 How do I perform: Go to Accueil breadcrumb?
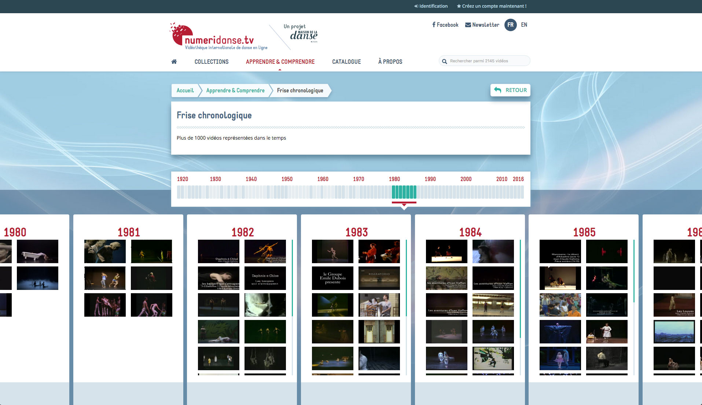pyautogui.click(x=185, y=91)
